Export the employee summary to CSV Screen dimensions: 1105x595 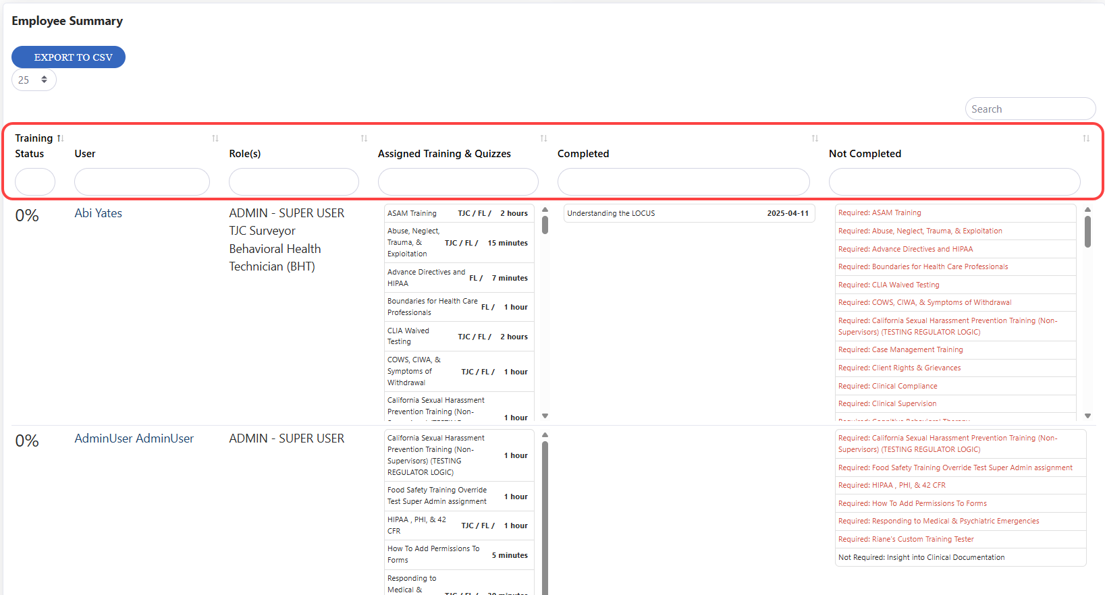tap(68, 57)
